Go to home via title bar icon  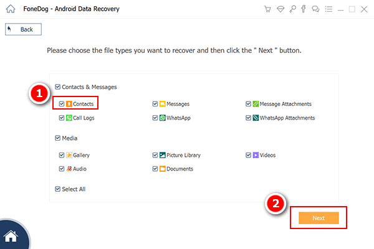point(11,9)
